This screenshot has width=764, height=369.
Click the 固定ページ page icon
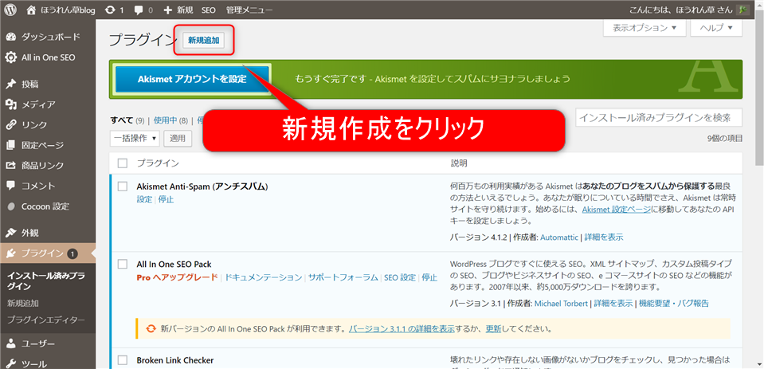pyautogui.click(x=10, y=145)
